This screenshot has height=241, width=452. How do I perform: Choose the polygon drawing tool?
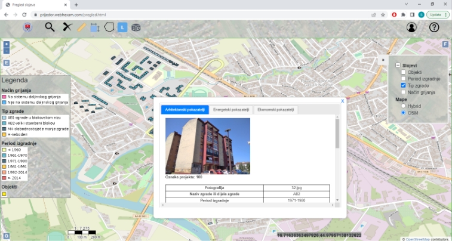[109, 27]
